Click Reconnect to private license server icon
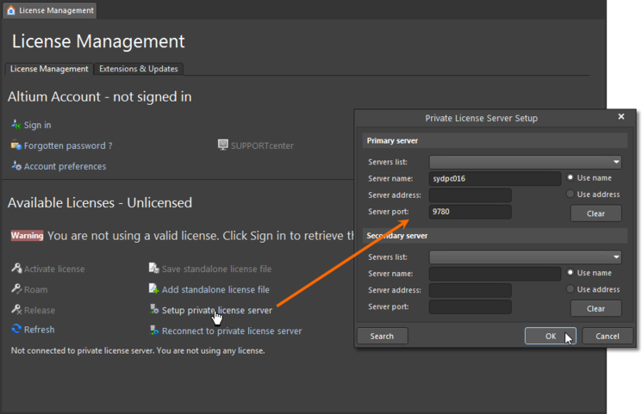The image size is (642, 414). [154, 331]
